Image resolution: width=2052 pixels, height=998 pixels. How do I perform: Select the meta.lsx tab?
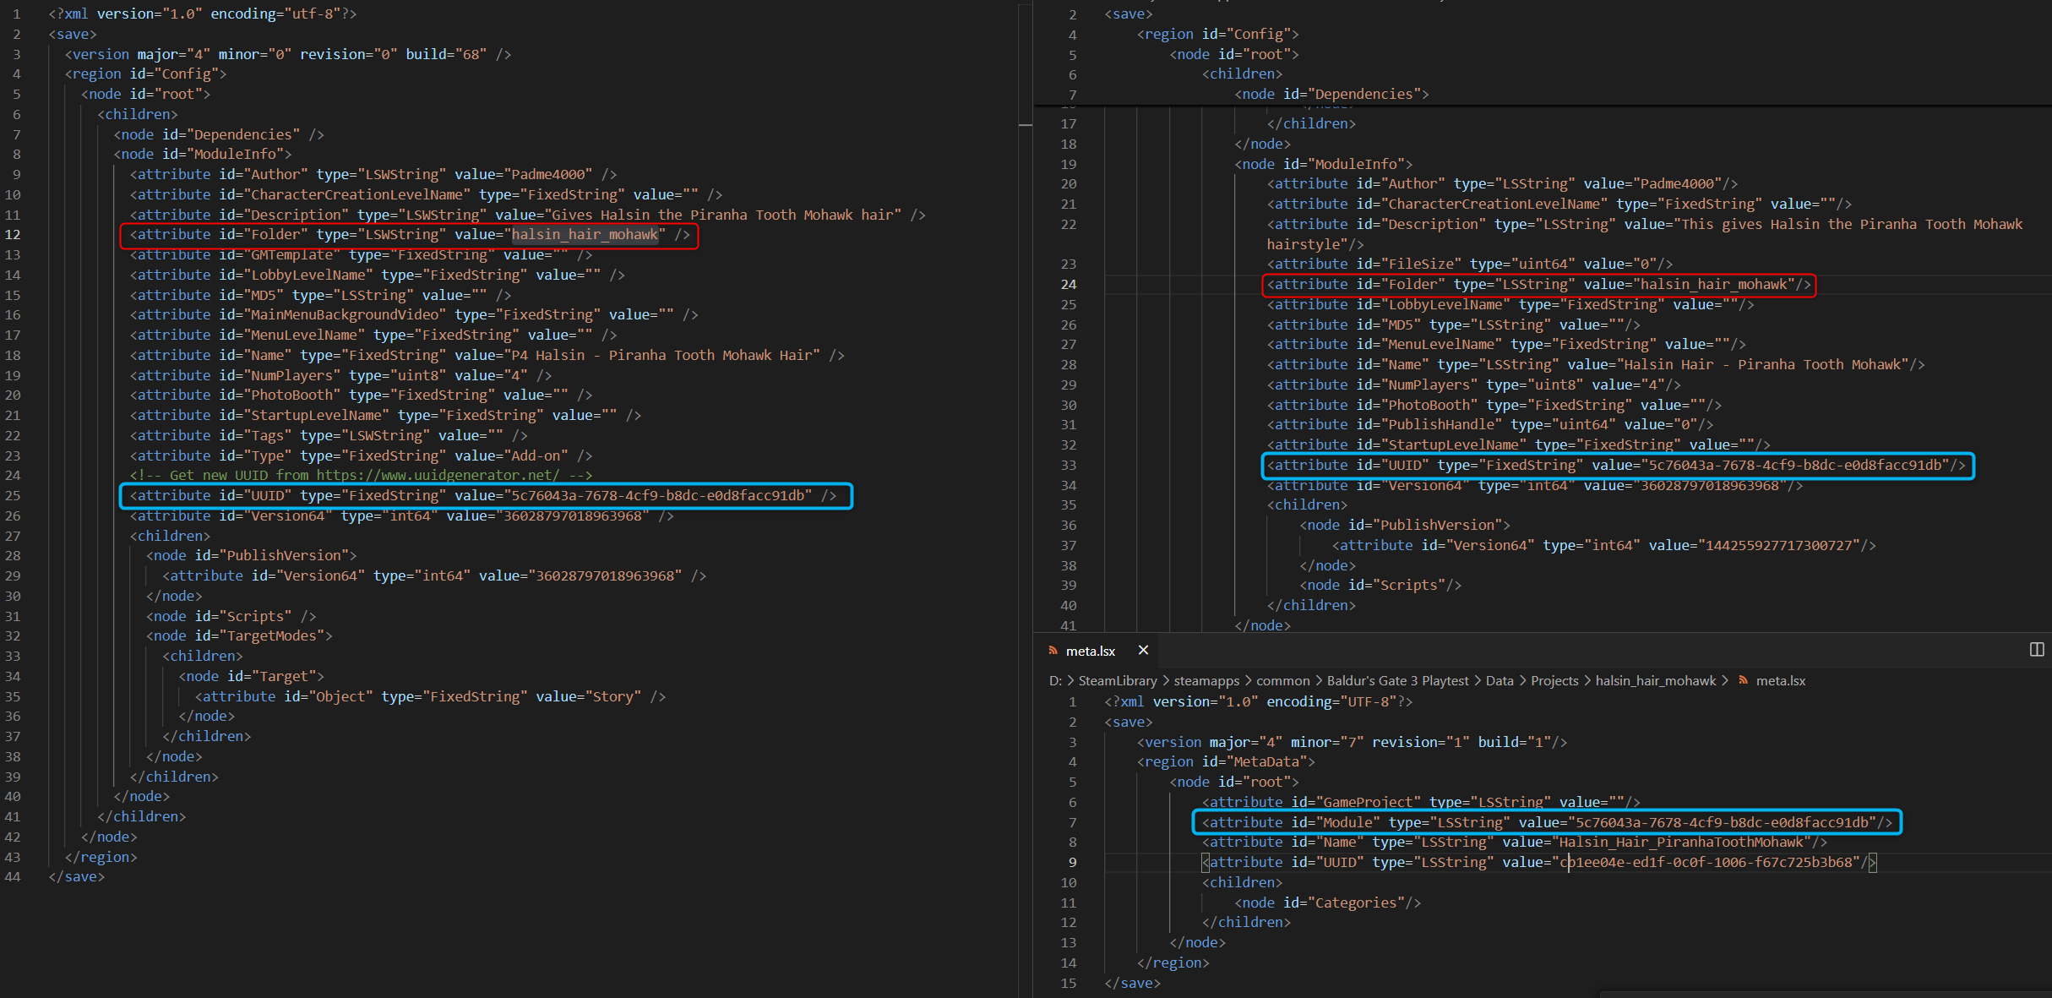[1090, 651]
